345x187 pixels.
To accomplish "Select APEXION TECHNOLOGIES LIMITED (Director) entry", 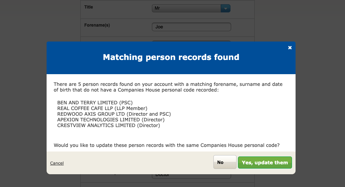I will click(111, 120).
